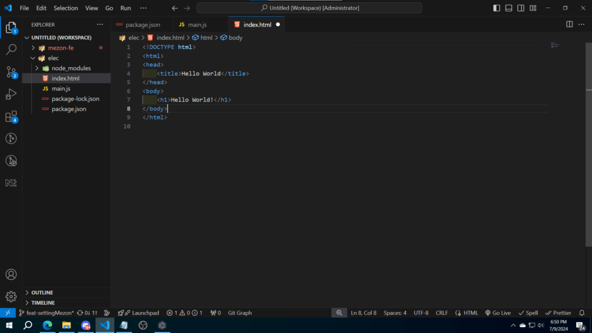
Task: Click the errors and warnings counter
Action: tap(185, 313)
